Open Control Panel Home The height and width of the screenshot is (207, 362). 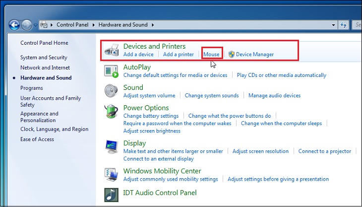click(44, 43)
